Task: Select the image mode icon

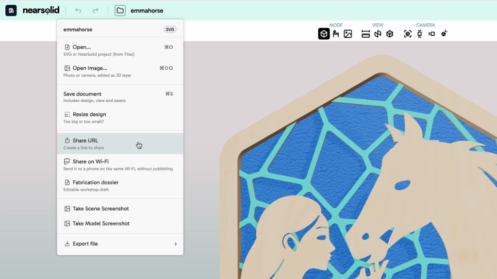Action: coord(348,34)
